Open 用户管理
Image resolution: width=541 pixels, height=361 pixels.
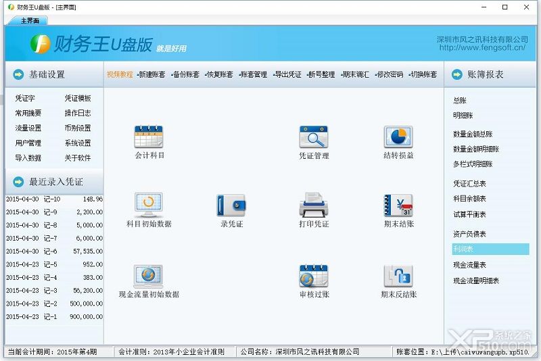pos(28,143)
